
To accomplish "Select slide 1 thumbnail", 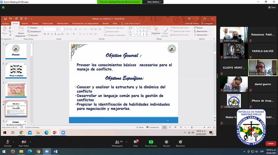I will click(x=16, y=51).
